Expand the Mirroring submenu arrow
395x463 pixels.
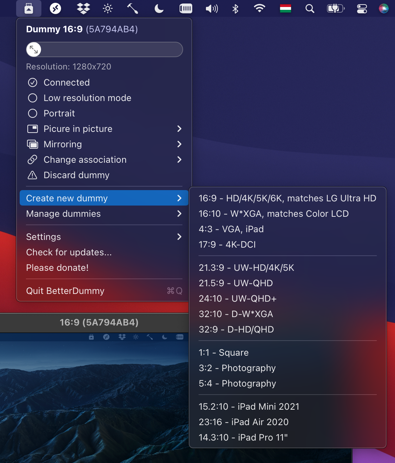tap(179, 144)
